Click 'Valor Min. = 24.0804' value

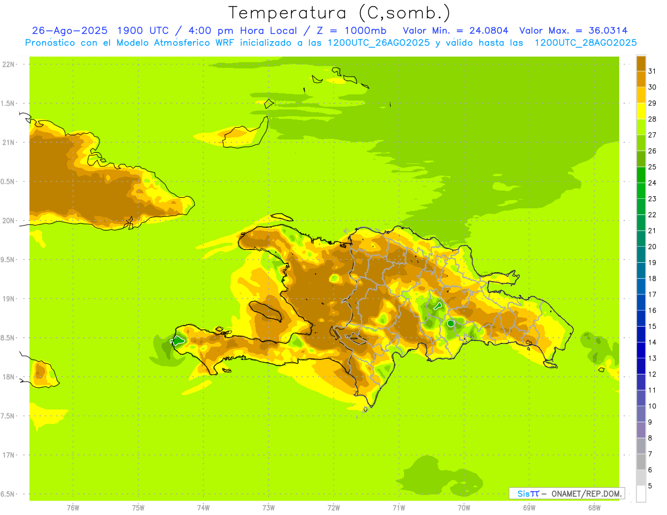pyautogui.click(x=456, y=31)
